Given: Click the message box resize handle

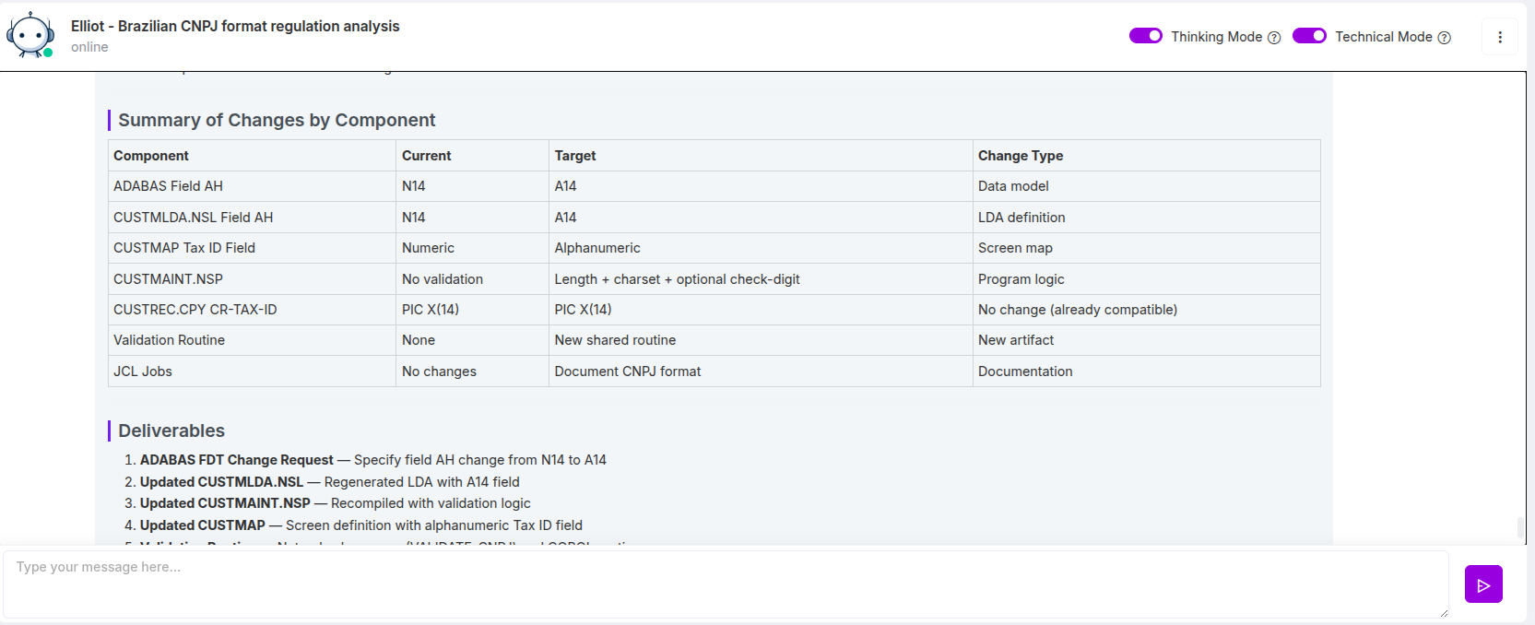Looking at the screenshot, I should click(1443, 613).
